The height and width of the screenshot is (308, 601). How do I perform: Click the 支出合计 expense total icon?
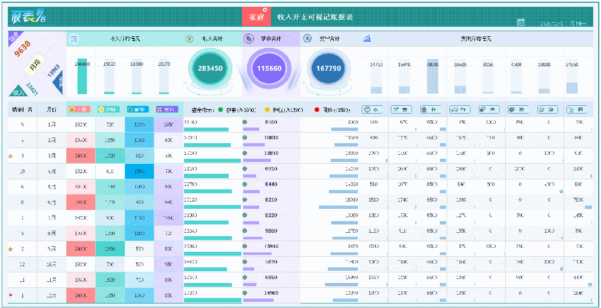(307, 38)
